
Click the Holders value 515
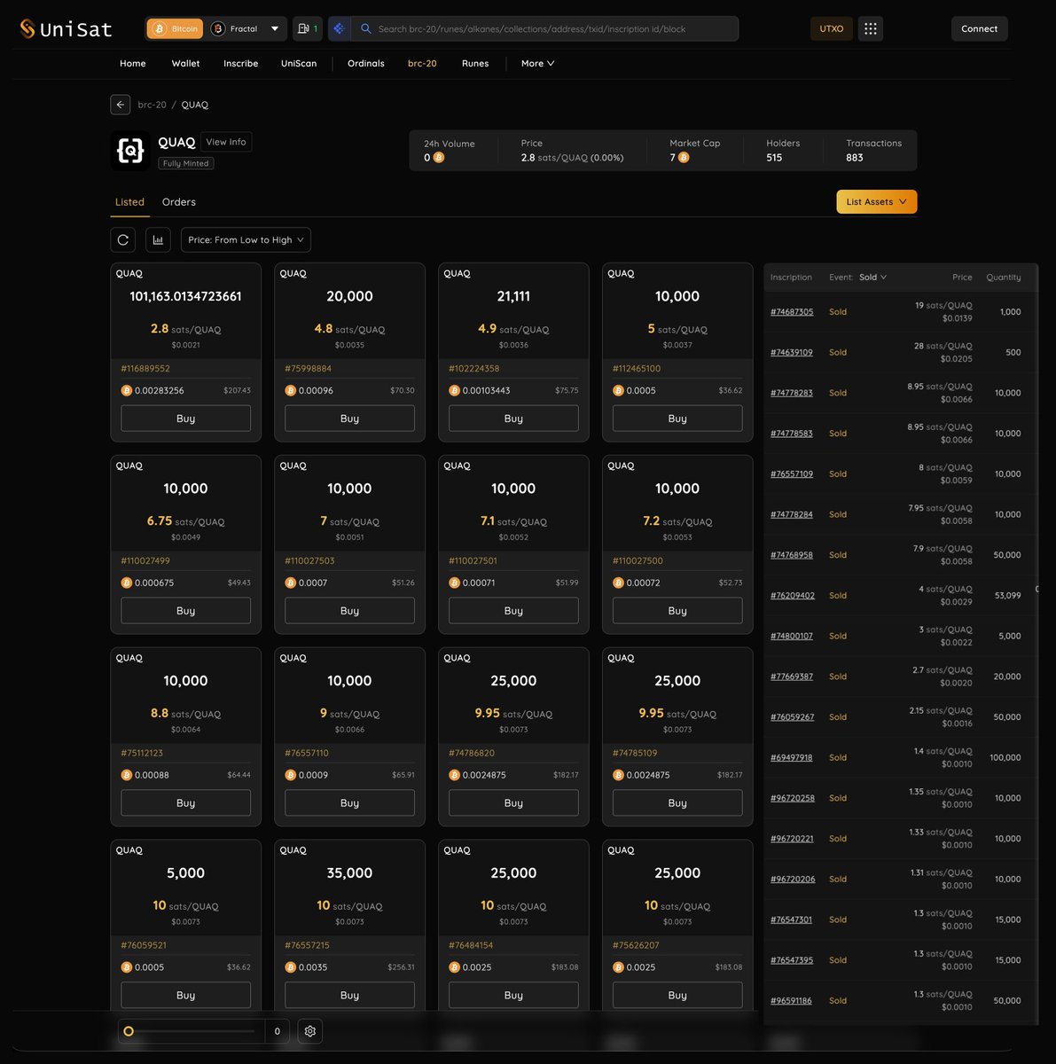pos(774,158)
